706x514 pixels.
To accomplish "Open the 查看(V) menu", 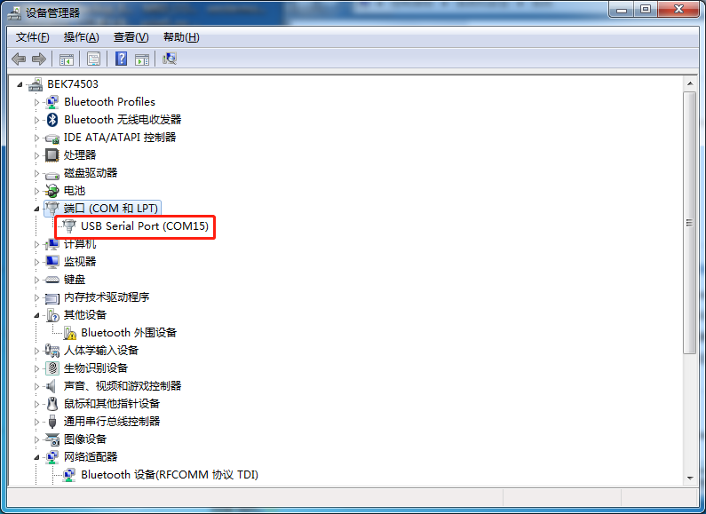I will click(x=131, y=37).
